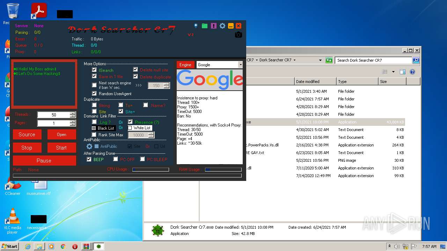447x251 pixels.
Task: Click the blue map pin icon in Dork Searcher
Action: point(196,26)
